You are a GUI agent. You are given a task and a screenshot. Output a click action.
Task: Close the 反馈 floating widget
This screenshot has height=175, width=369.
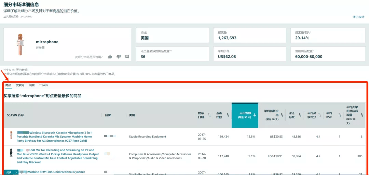[x=16, y=173]
